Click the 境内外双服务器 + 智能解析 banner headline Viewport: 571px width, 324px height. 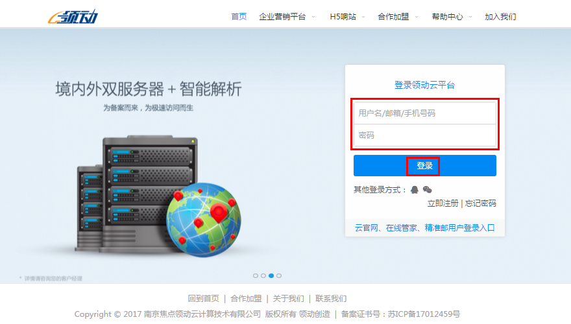pyautogui.click(x=149, y=89)
